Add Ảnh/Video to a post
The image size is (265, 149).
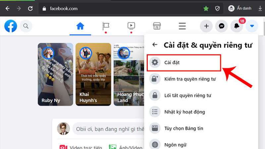(x=126, y=147)
